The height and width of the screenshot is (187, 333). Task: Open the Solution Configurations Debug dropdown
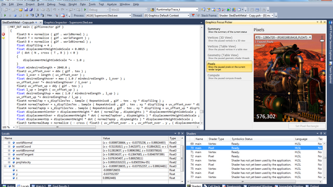pos(99,10)
